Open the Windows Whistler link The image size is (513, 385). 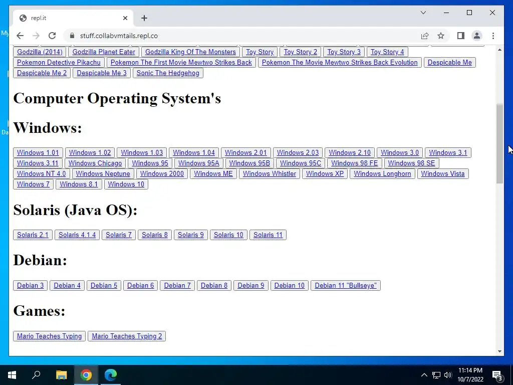click(270, 173)
